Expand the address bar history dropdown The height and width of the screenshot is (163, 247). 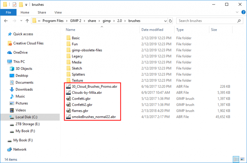click(165, 21)
